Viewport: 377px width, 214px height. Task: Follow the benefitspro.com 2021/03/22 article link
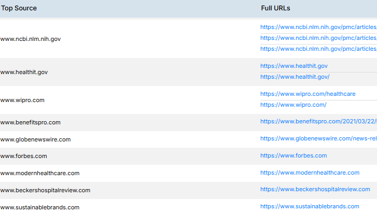(x=318, y=121)
